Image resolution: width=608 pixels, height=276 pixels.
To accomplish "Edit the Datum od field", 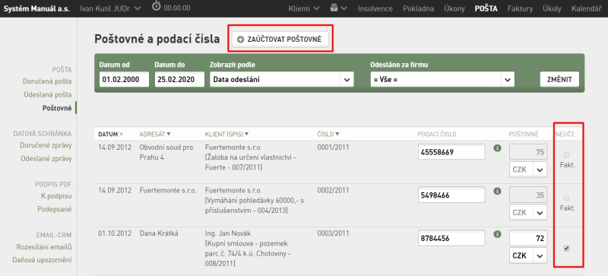I will pos(124,80).
